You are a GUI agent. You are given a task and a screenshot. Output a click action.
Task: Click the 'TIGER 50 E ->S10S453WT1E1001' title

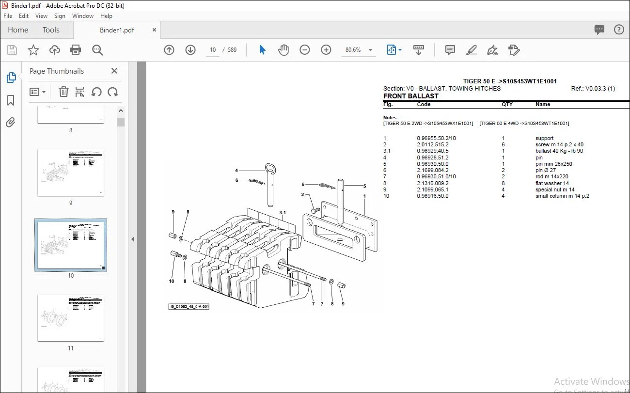[x=510, y=81]
